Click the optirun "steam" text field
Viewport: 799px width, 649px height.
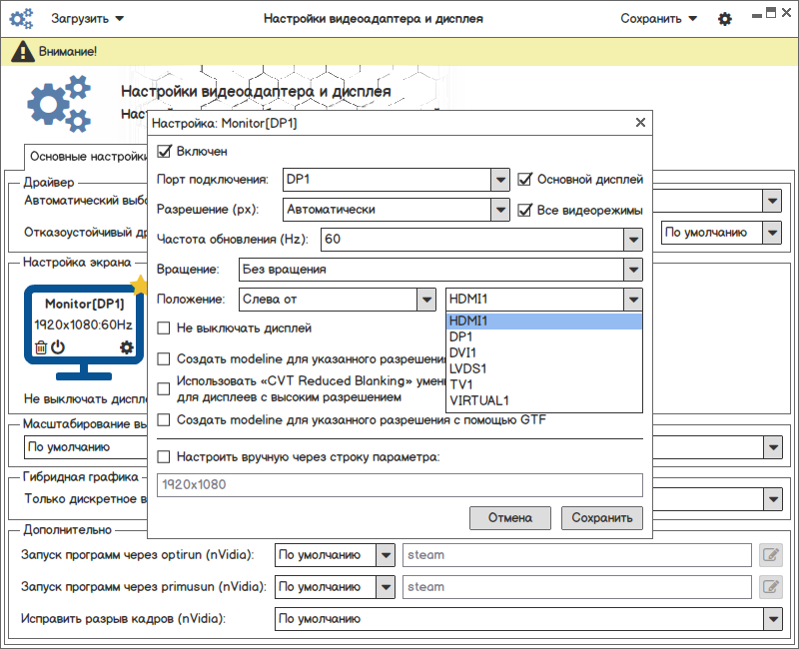576,555
